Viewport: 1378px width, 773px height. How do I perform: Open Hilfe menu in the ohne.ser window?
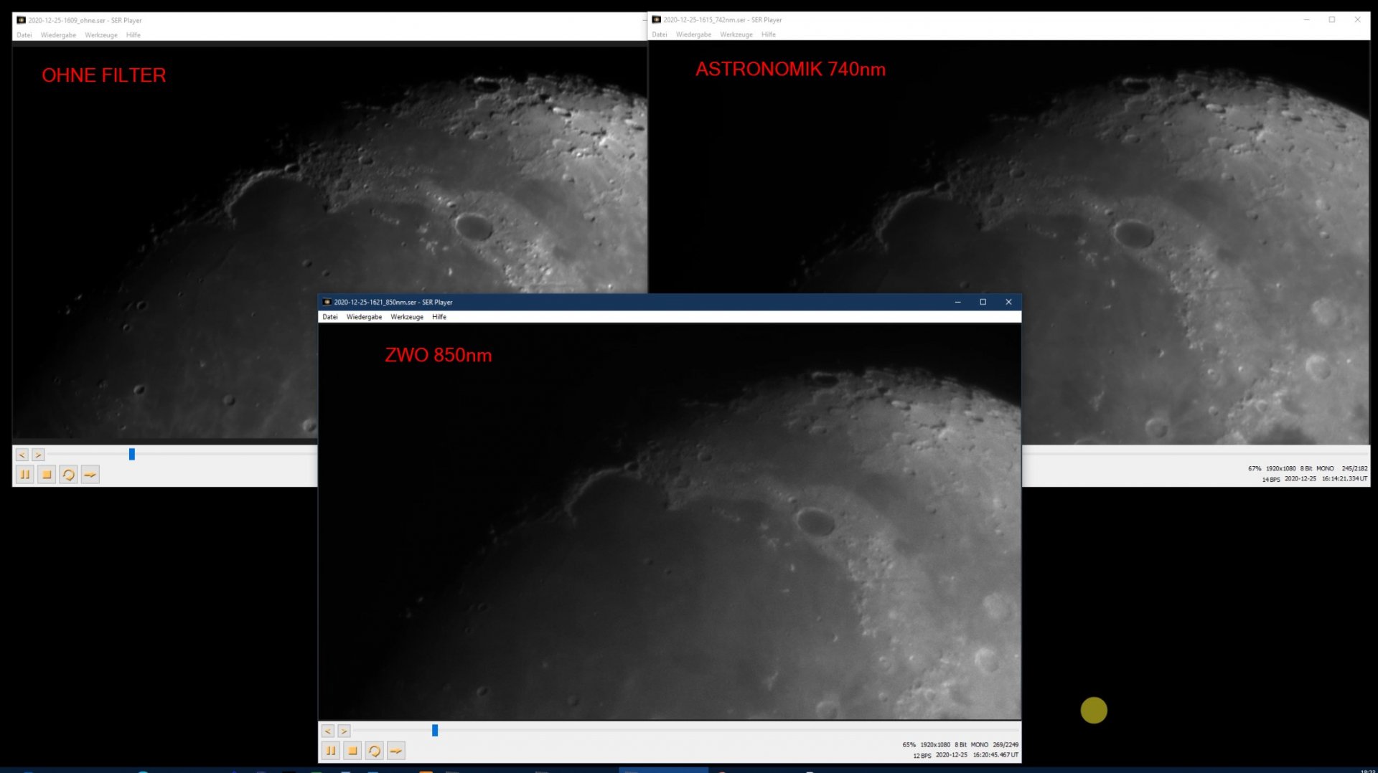click(x=133, y=35)
